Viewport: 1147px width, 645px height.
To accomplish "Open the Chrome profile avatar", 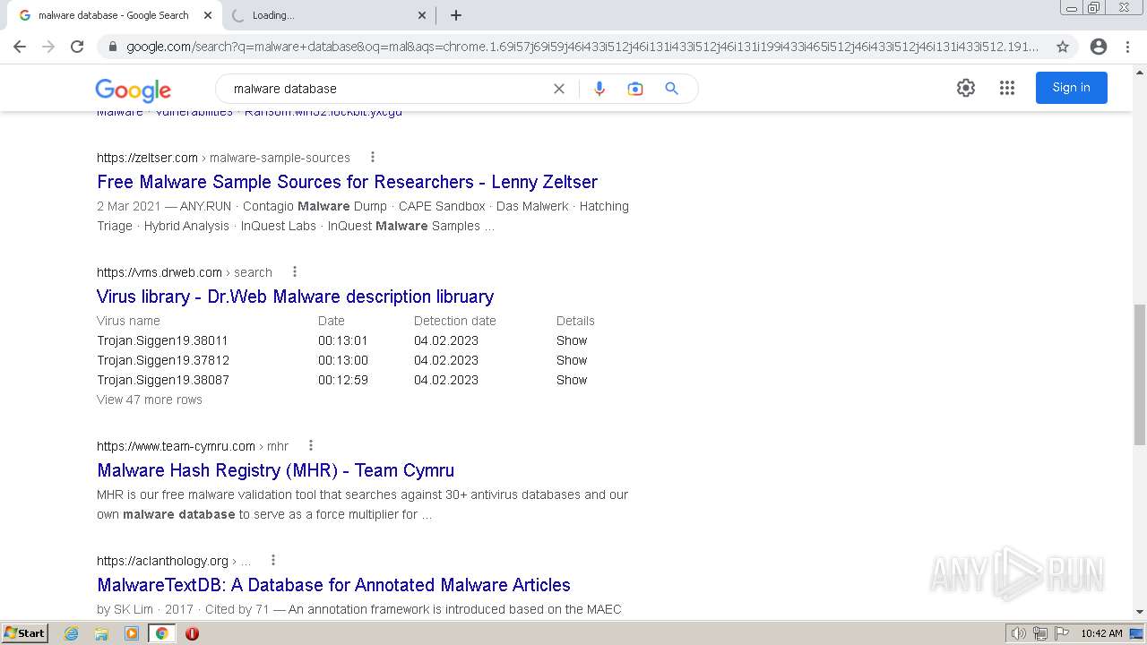I will 1099,47.
